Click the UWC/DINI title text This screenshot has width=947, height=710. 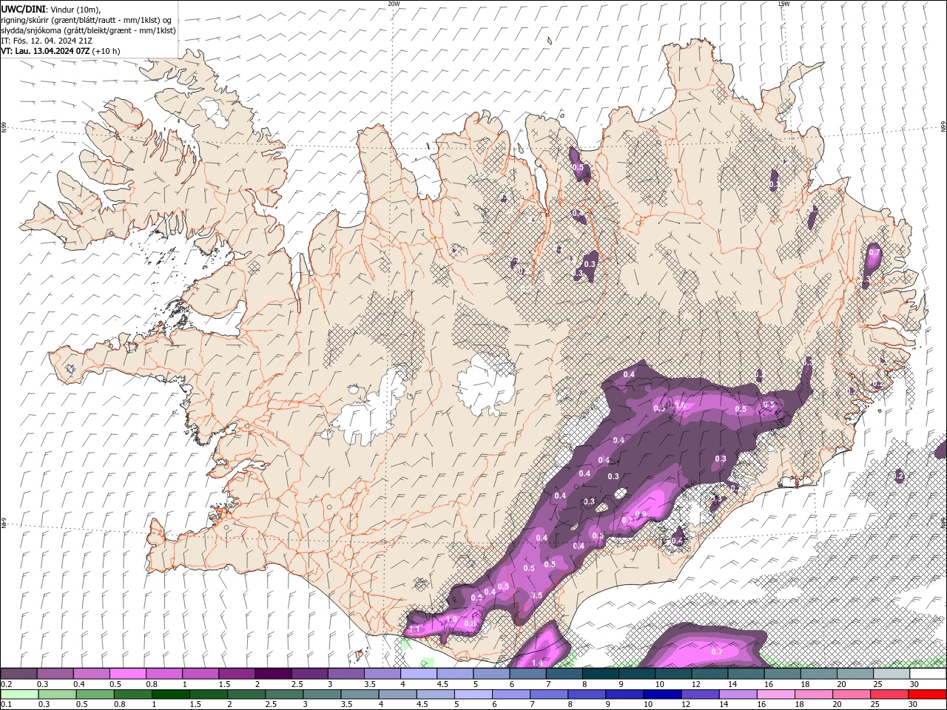(x=22, y=9)
